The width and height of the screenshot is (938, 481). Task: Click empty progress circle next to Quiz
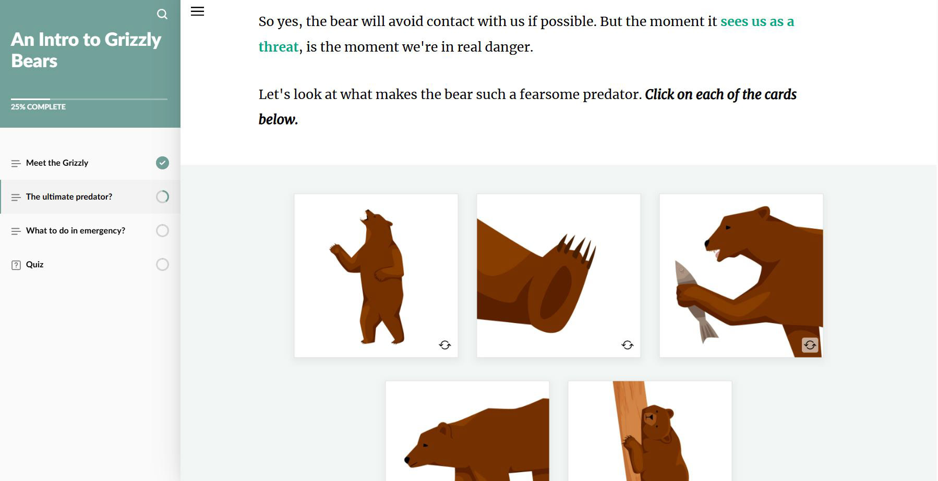pos(162,264)
